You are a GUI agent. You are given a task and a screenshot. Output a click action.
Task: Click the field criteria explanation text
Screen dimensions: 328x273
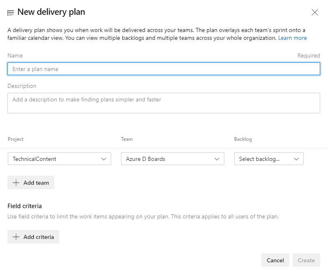[143, 216]
